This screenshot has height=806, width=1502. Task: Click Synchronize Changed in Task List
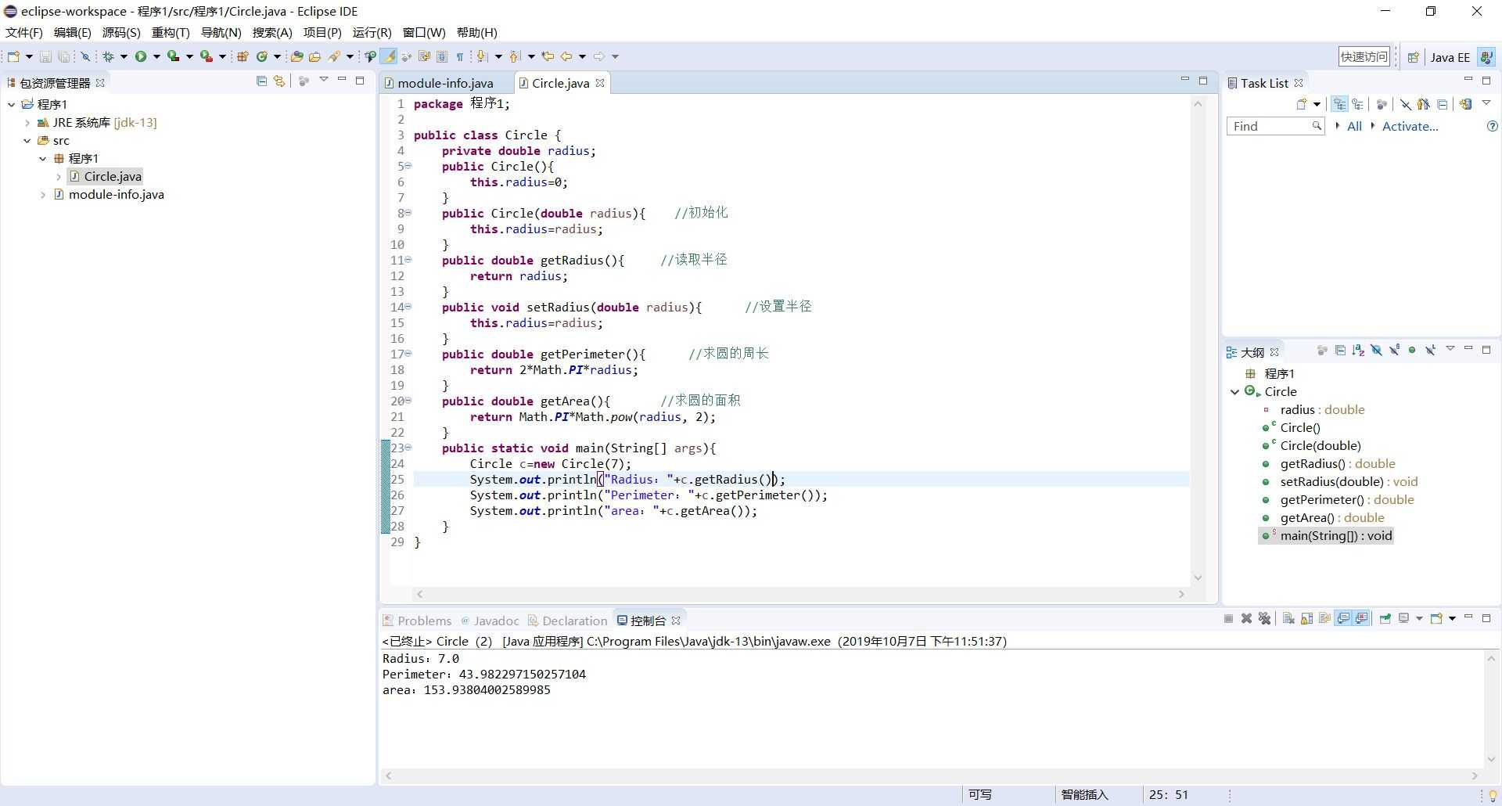point(1466,104)
